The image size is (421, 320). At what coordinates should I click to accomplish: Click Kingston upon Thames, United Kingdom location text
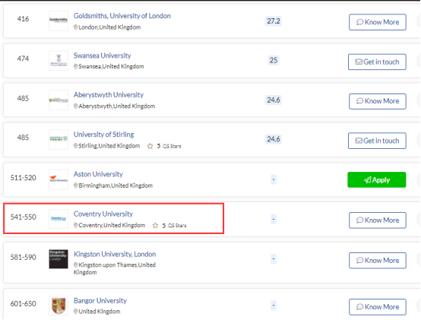115,268
